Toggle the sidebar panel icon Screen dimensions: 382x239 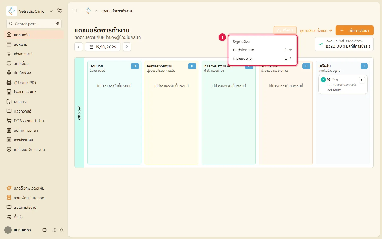(x=75, y=11)
